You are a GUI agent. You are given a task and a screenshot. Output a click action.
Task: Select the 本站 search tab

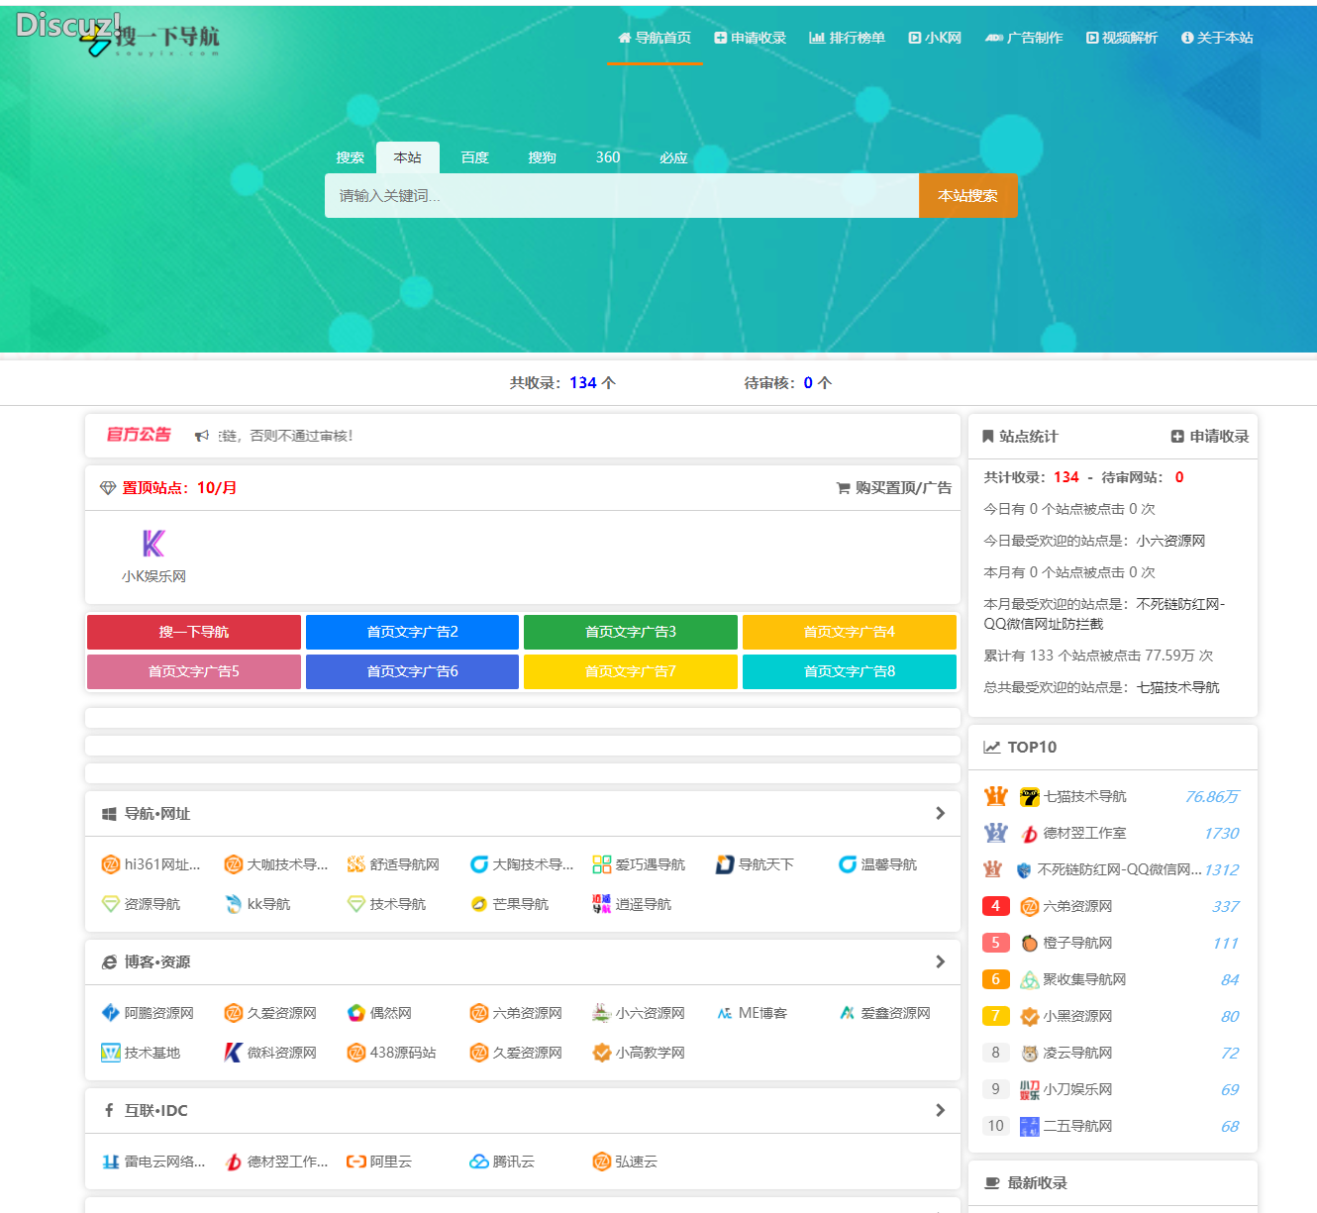pyautogui.click(x=407, y=157)
